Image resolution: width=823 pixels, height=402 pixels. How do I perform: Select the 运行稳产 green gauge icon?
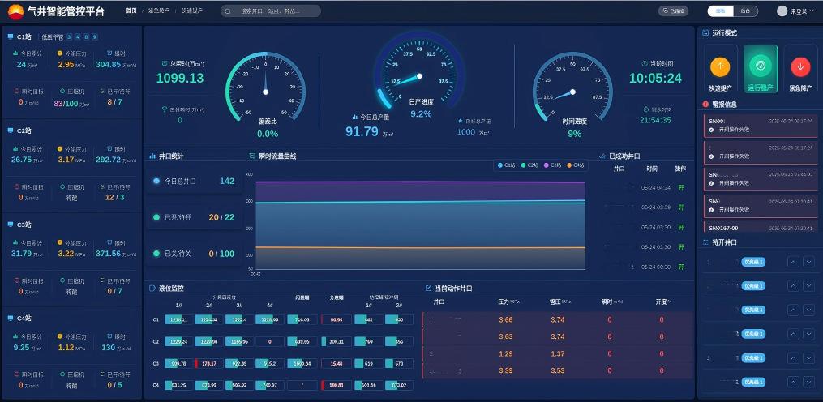[761, 66]
